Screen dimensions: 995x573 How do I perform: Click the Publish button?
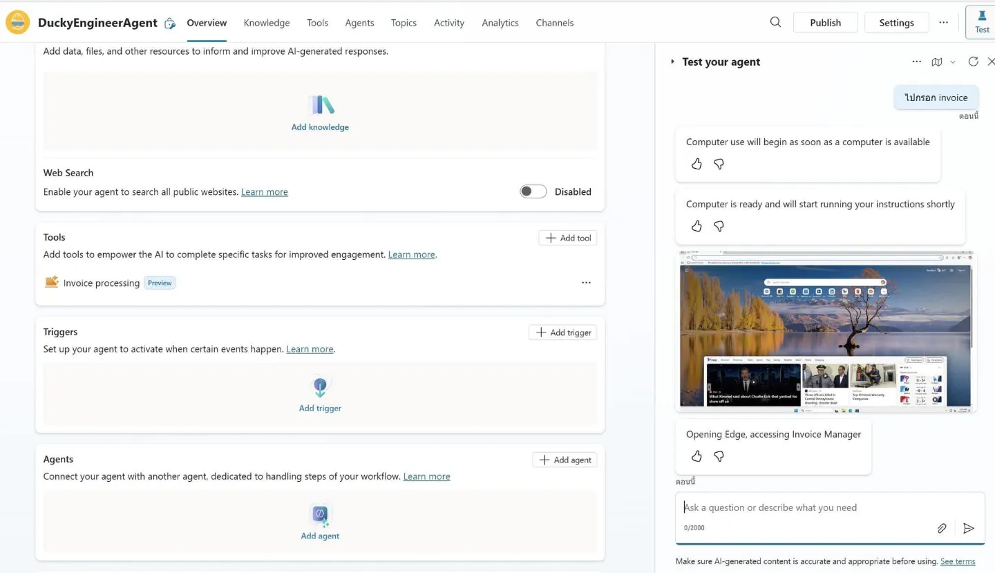[x=826, y=22]
